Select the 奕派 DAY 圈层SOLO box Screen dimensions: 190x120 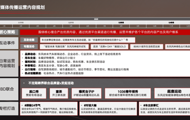pyautogui.click(x=109, y=47)
